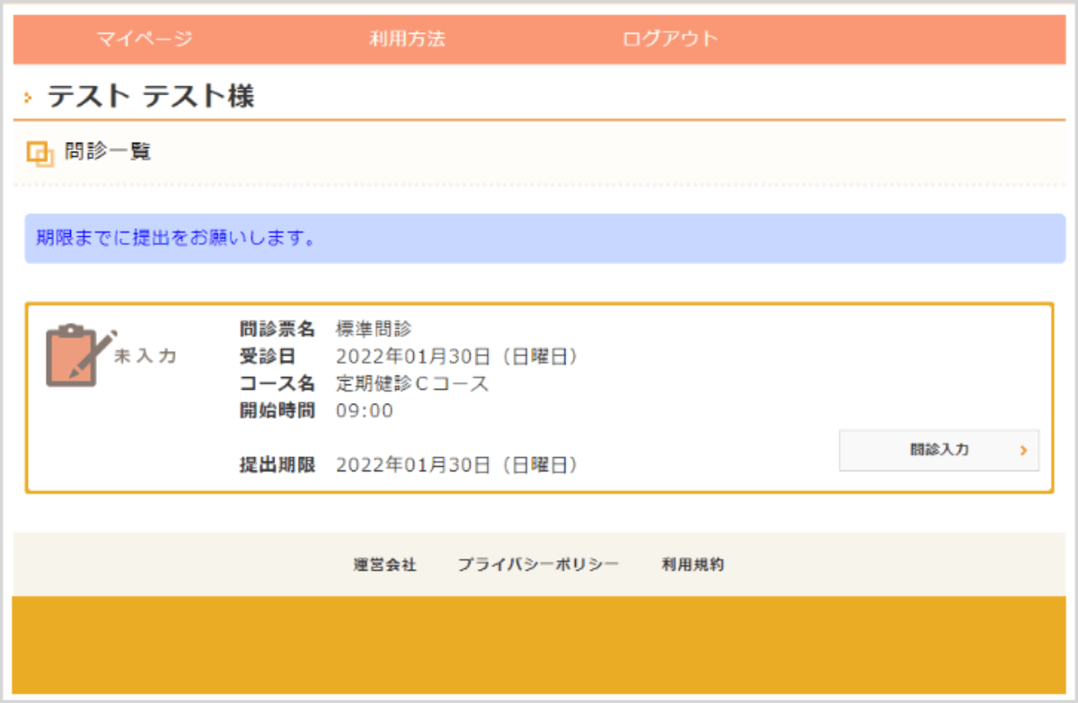Click the 未入力 status label
This screenshot has height=703, width=1078.
coord(146,356)
